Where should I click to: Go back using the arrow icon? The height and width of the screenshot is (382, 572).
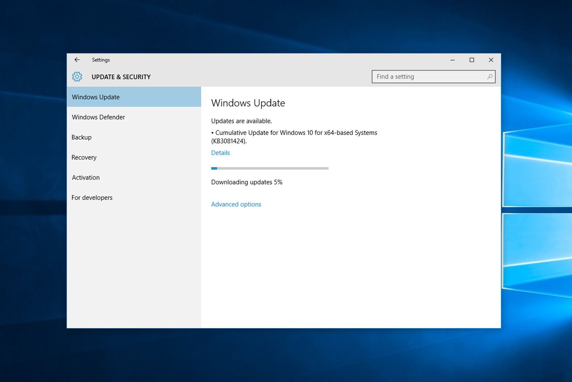77,60
